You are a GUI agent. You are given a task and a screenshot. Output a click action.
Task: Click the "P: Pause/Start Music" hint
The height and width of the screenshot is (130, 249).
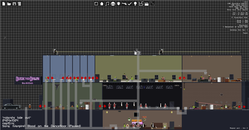(240, 17)
